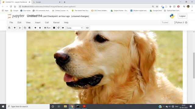This screenshot has width=195, height=109.
Task: Open the Google Drive bookmark
Action: tap(156, 11)
